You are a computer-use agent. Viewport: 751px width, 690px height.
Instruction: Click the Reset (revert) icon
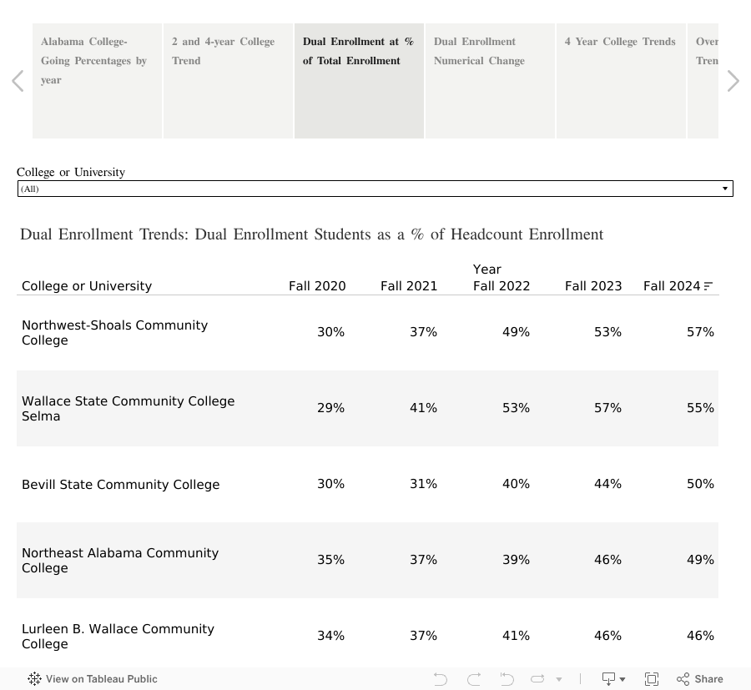click(507, 678)
